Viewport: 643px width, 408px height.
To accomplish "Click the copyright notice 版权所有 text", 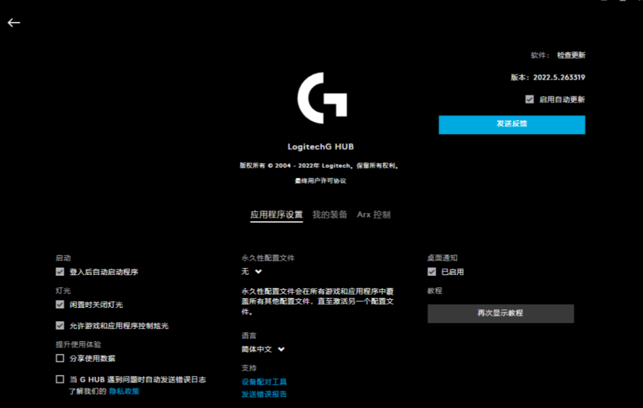I will point(319,166).
